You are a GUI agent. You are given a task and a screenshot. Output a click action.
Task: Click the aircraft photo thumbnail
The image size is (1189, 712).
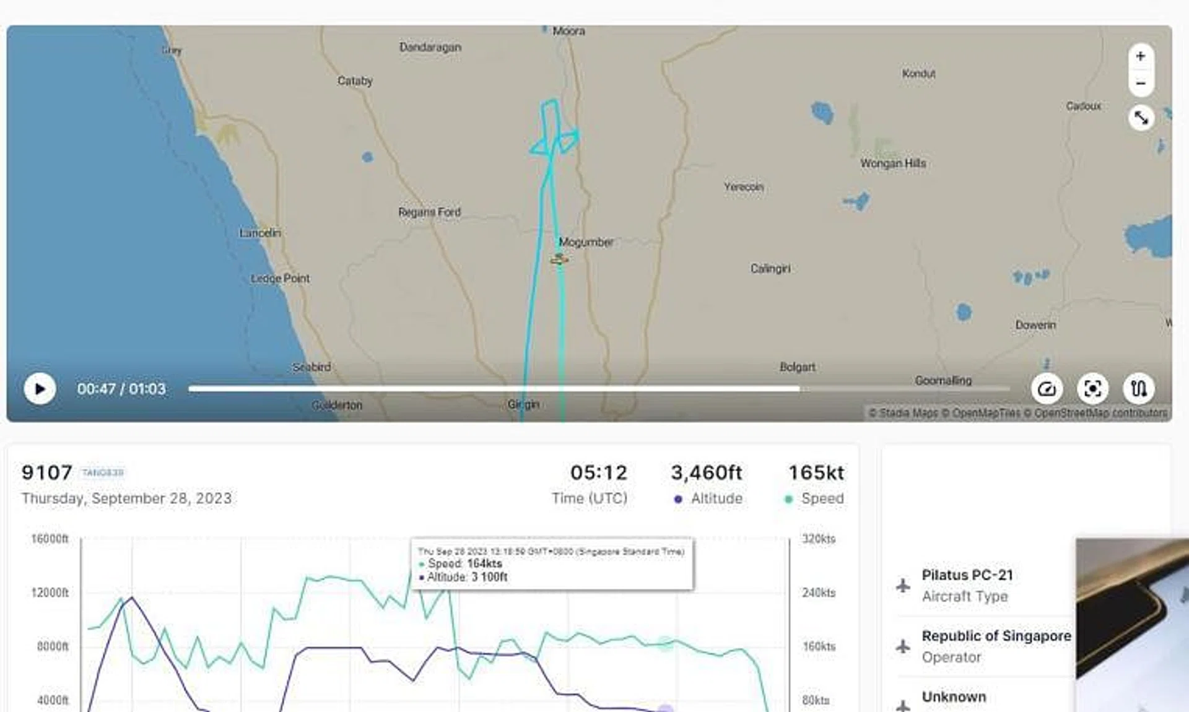coord(1132,625)
